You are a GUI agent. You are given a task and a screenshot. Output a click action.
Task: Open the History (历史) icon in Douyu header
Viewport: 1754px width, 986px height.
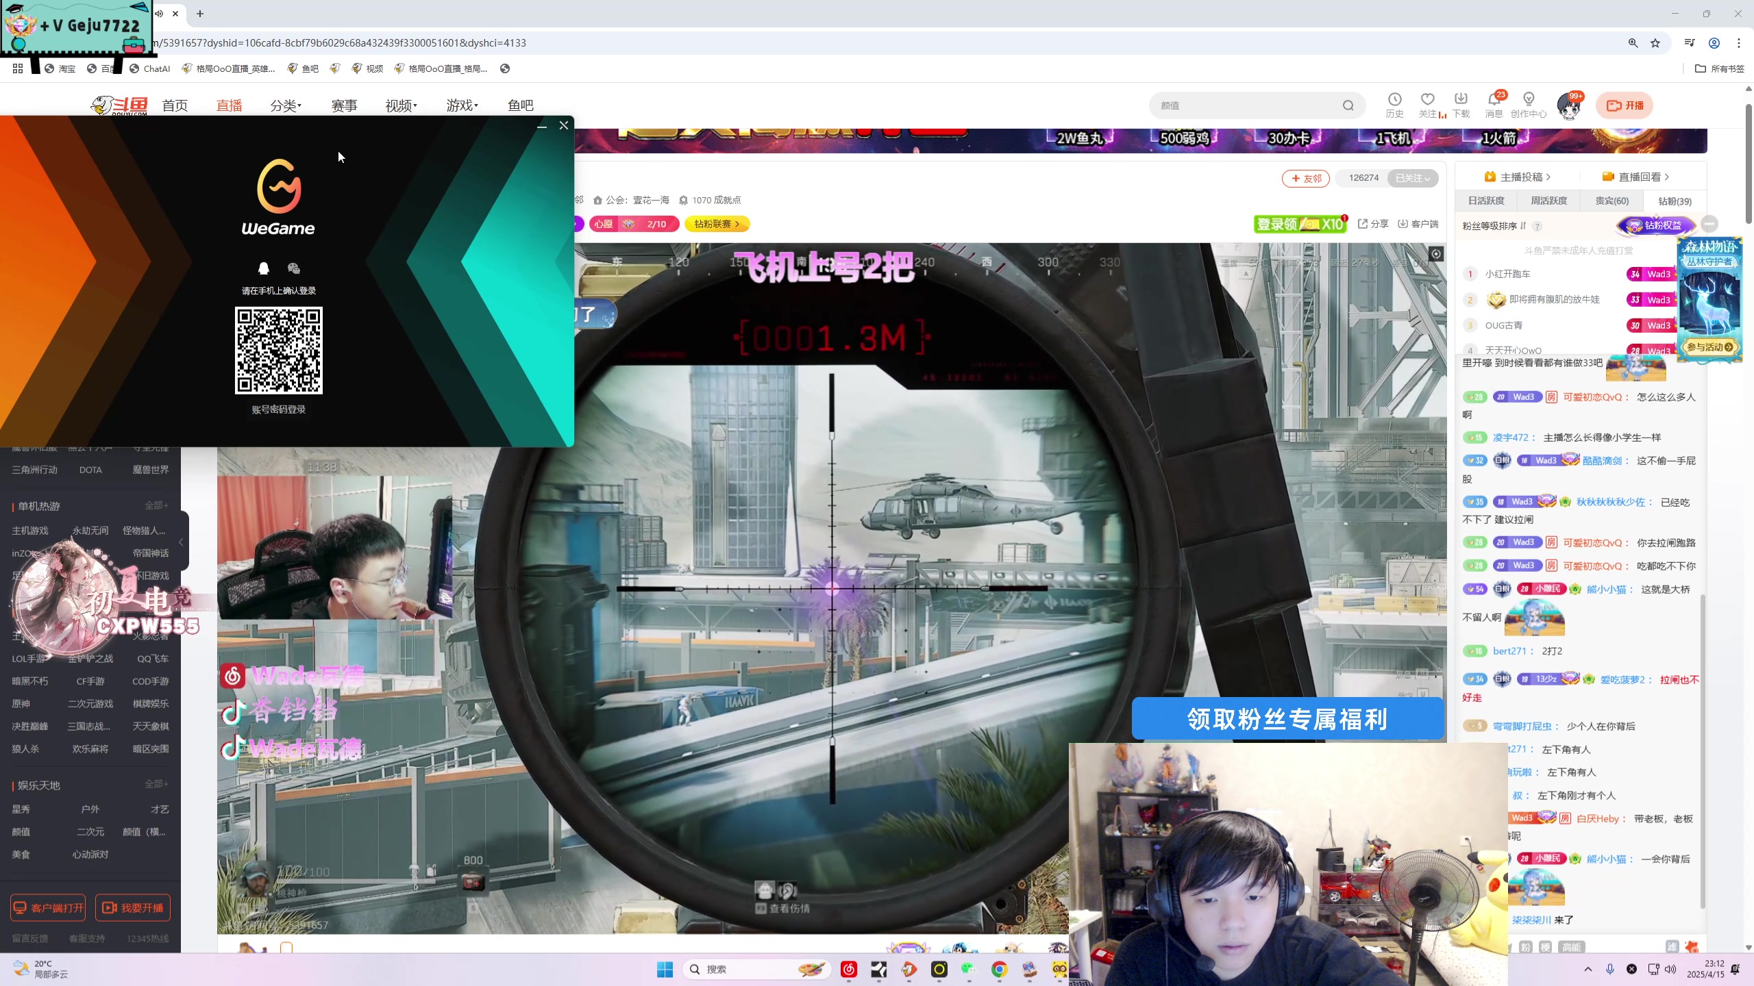coord(1394,105)
